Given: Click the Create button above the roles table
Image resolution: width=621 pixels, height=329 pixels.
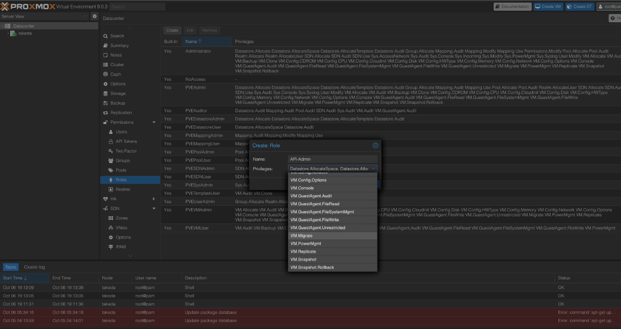Looking at the screenshot, I should coord(172,31).
